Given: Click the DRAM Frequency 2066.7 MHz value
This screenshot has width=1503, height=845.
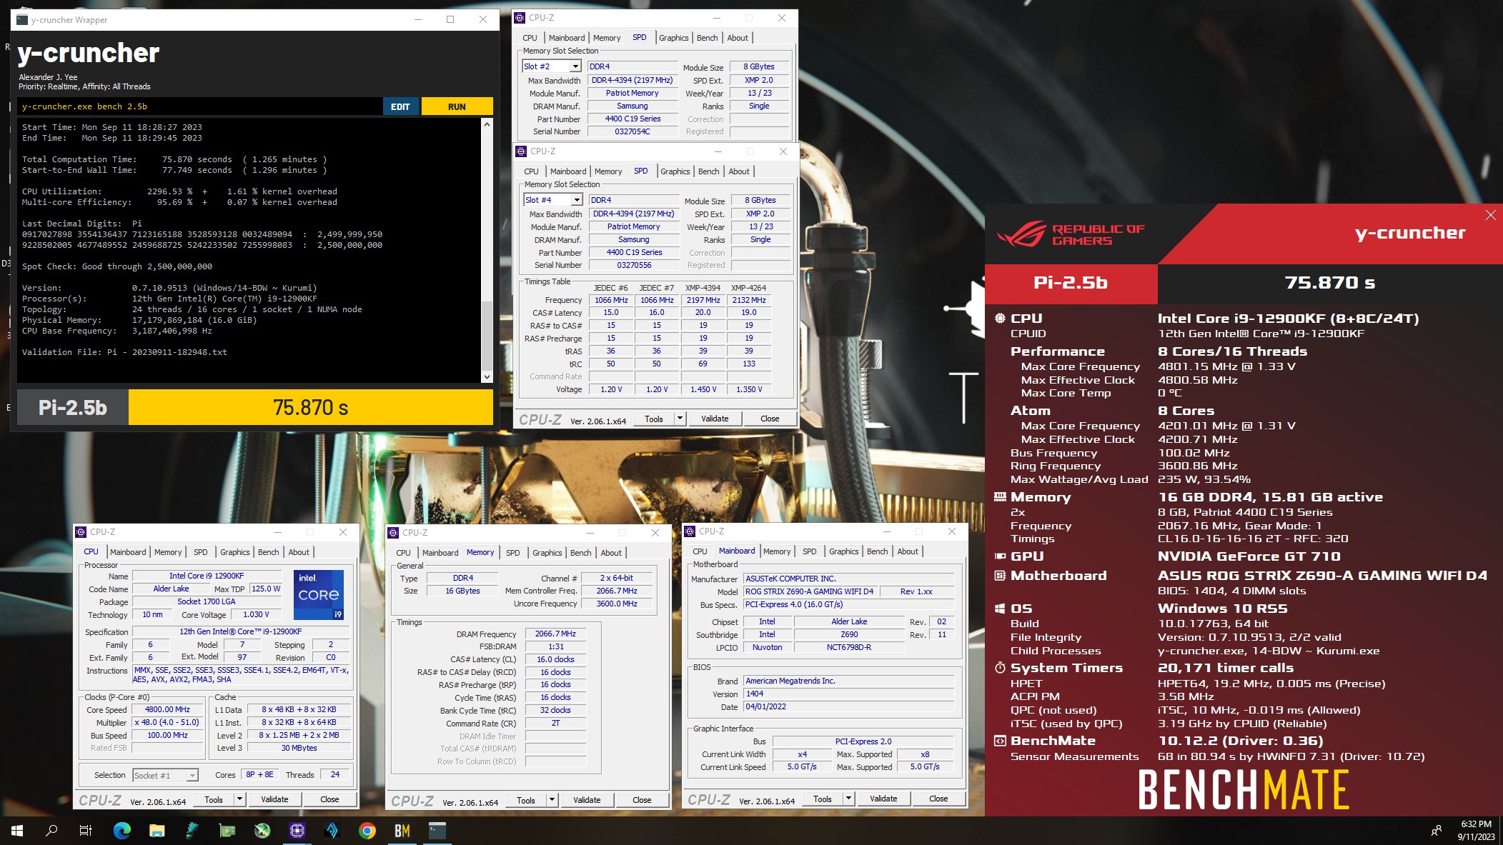Looking at the screenshot, I should click(x=555, y=634).
